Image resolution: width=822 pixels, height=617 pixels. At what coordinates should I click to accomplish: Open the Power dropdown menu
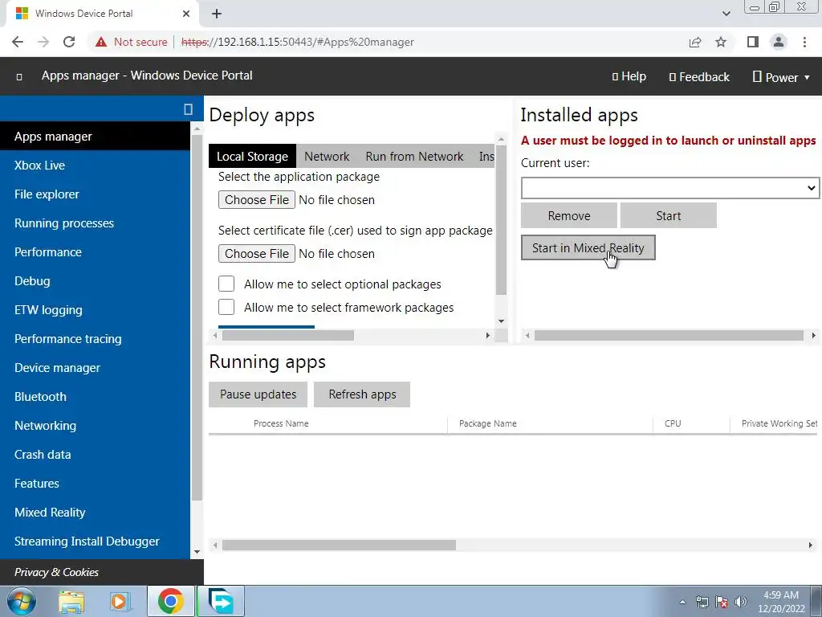tap(781, 77)
